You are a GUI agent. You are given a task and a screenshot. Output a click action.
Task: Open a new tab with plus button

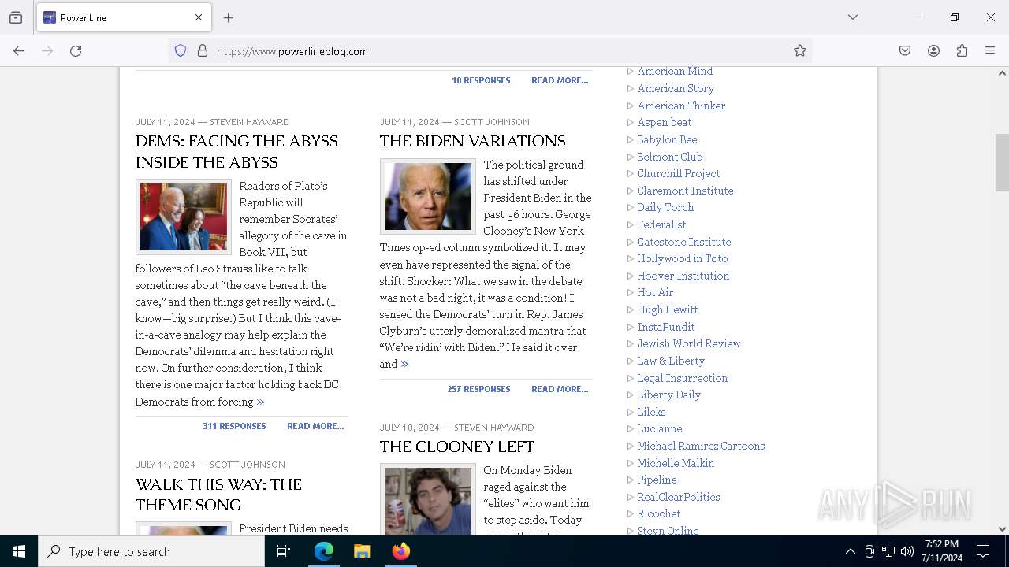[229, 17]
